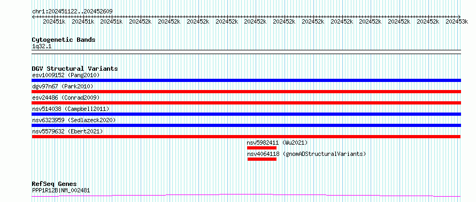Open the esv24486 (Conrad2009) variant label
This screenshot has width=476, height=202.
point(66,98)
